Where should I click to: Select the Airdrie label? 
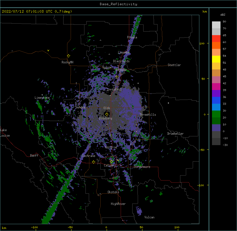(111, 147)
